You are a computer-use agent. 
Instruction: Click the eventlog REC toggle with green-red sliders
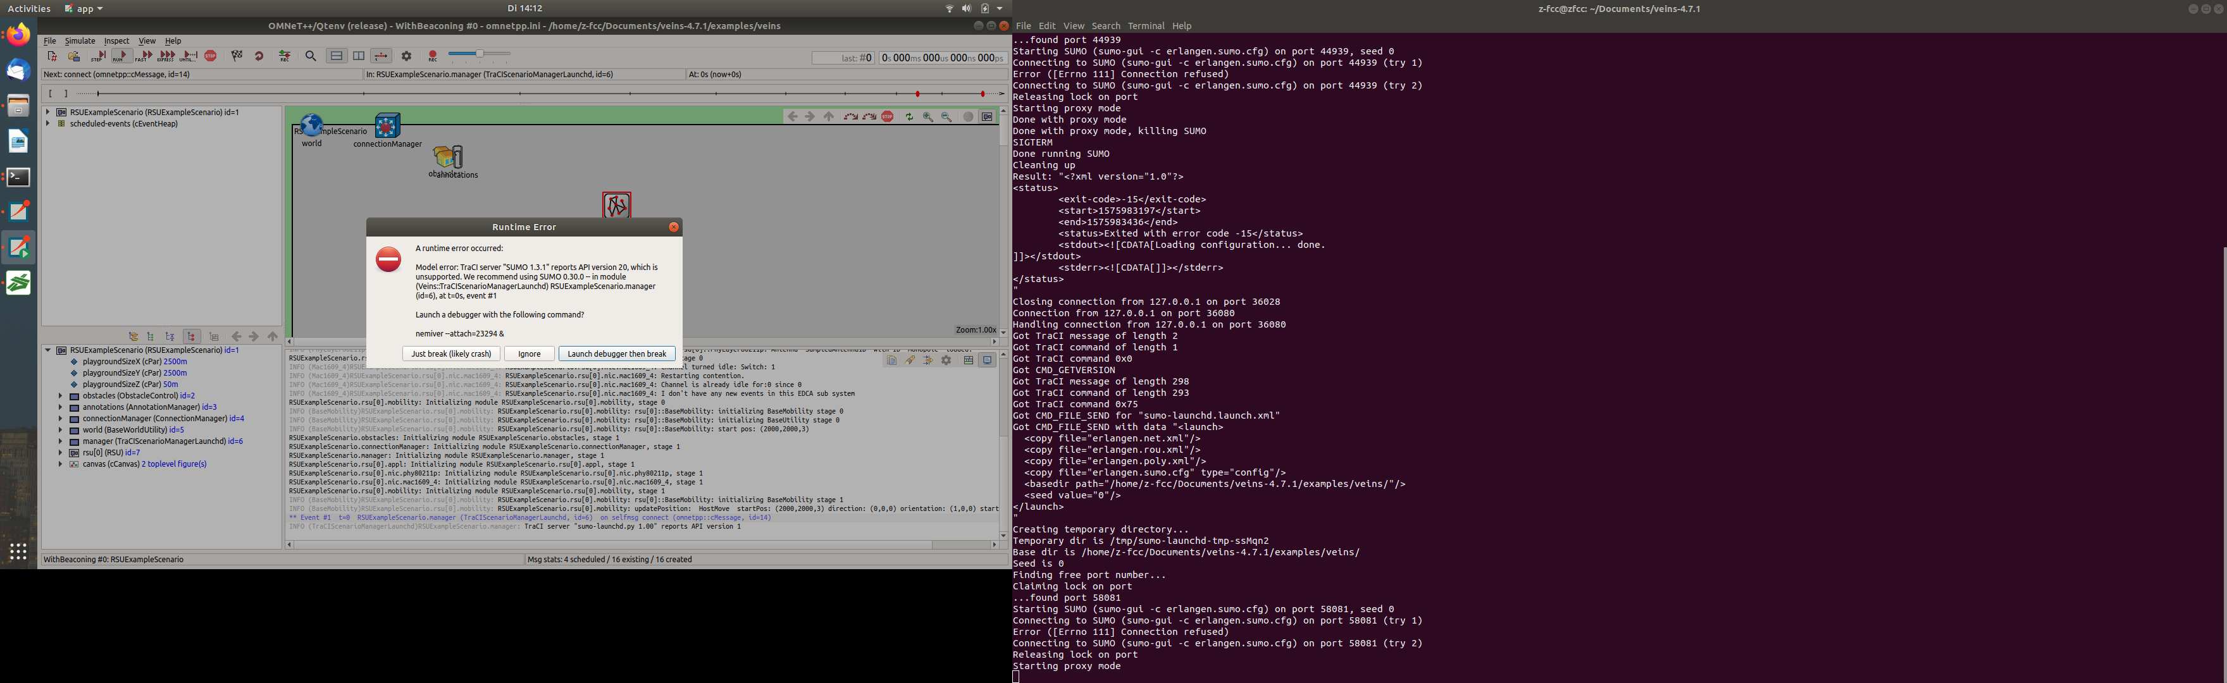pyautogui.click(x=285, y=56)
